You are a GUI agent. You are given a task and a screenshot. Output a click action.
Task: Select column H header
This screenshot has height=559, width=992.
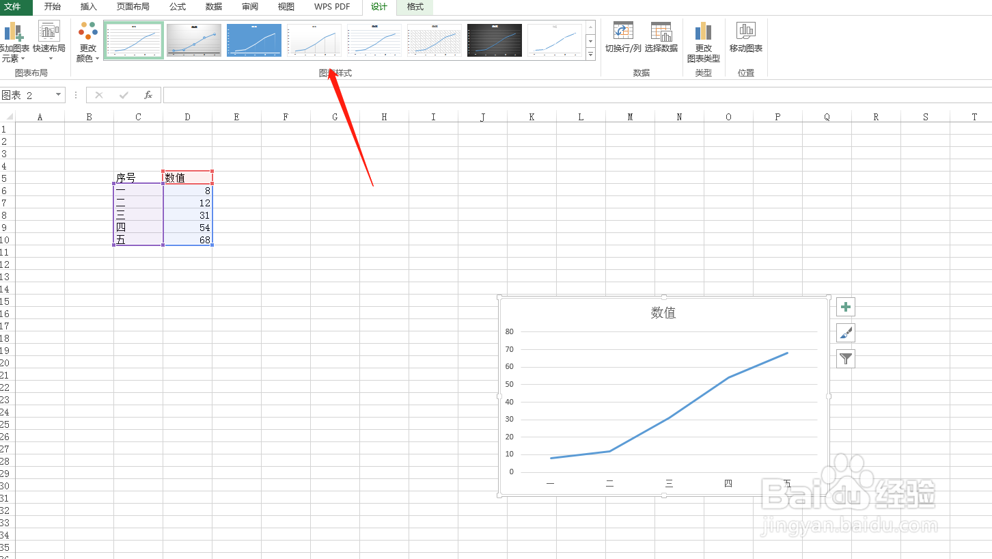pos(384,117)
